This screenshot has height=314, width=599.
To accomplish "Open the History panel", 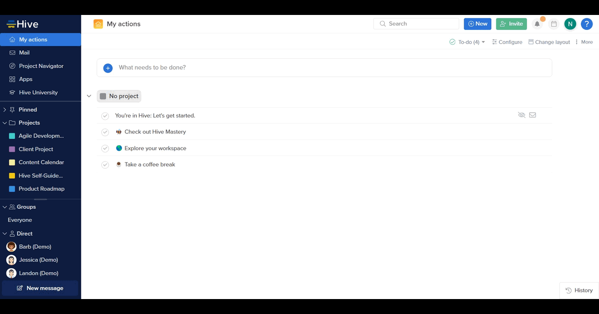I will (579, 291).
